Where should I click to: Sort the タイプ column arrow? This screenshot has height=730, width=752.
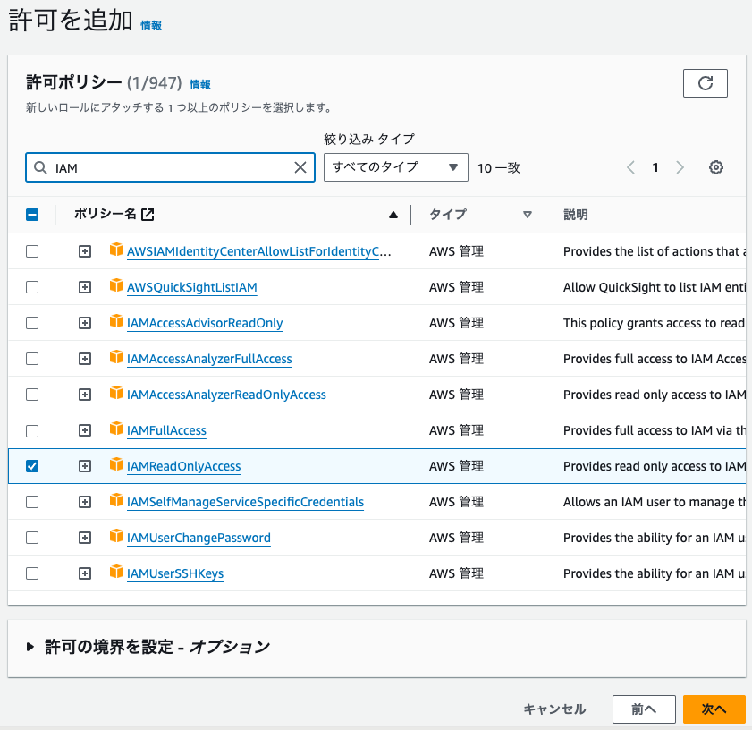click(527, 215)
